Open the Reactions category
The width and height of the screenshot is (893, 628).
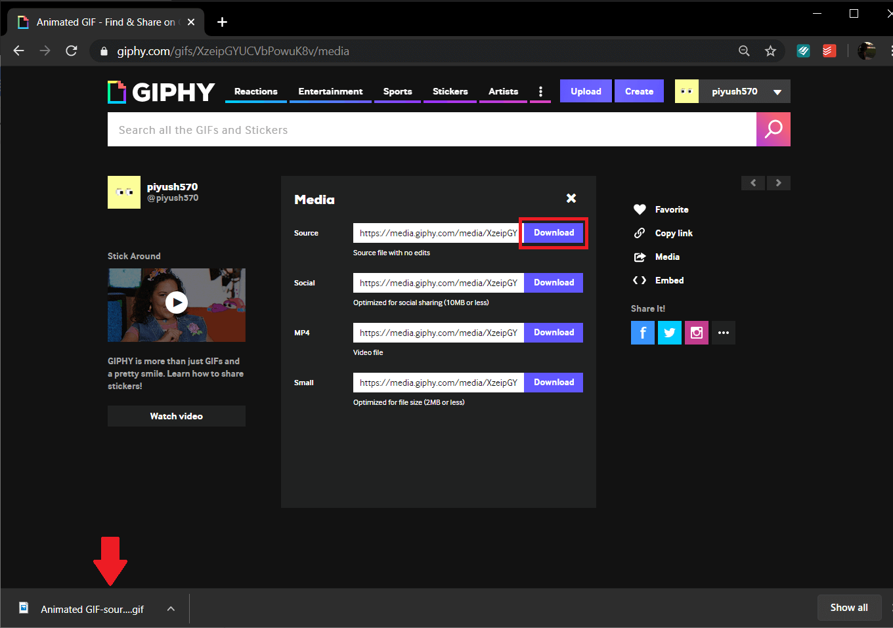click(x=255, y=92)
